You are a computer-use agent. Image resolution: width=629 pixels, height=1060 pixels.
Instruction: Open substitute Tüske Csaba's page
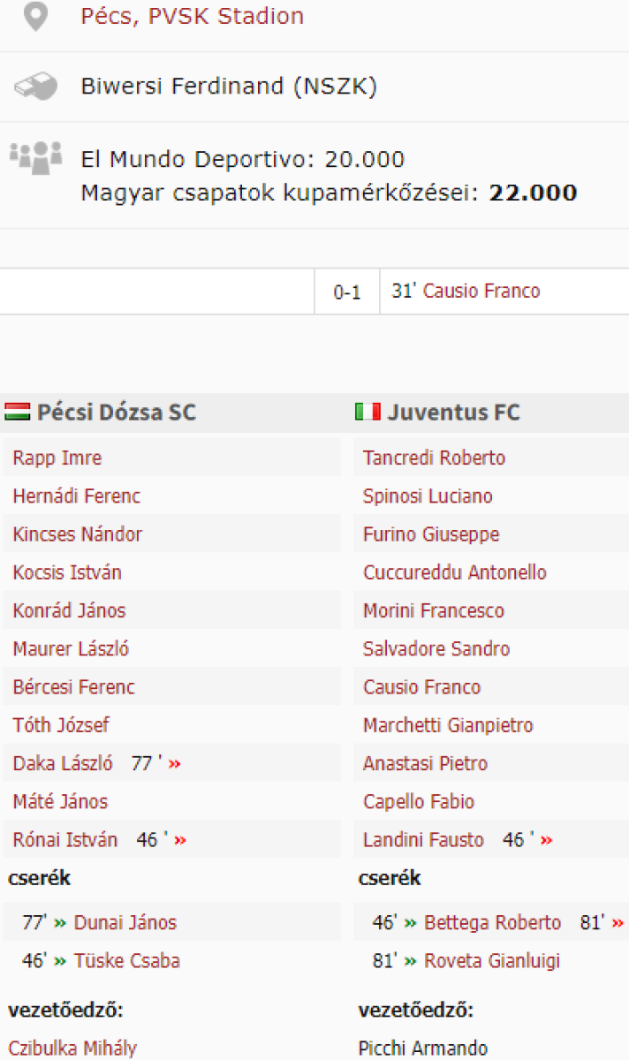click(x=127, y=961)
